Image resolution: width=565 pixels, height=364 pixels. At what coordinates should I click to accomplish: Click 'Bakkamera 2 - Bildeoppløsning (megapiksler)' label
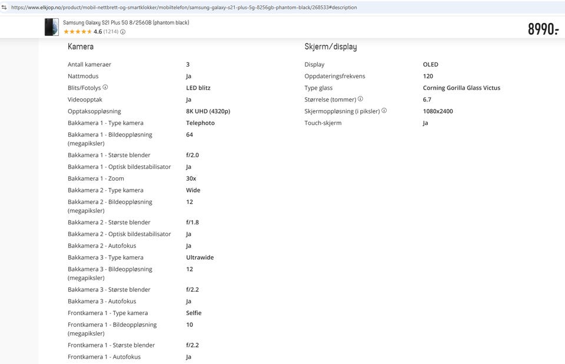[110, 206]
